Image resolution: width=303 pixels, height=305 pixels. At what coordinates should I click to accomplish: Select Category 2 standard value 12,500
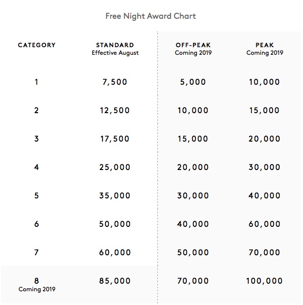click(x=115, y=110)
